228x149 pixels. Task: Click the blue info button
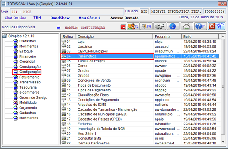173,26
